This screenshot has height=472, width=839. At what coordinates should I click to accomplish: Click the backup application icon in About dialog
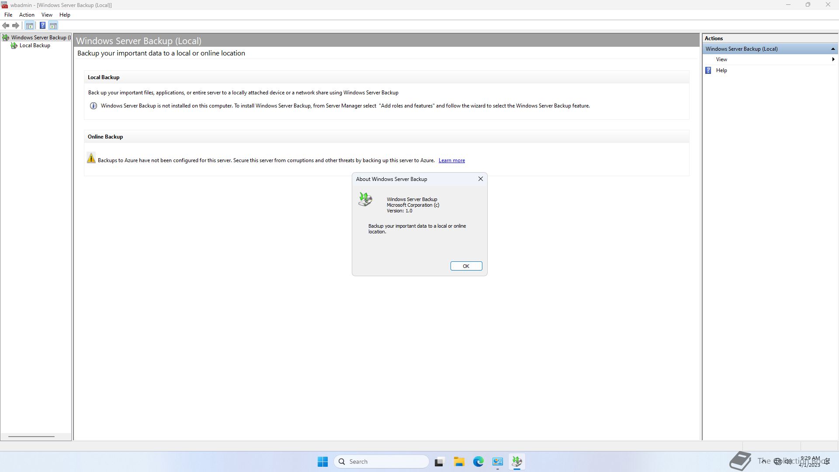coord(365,199)
